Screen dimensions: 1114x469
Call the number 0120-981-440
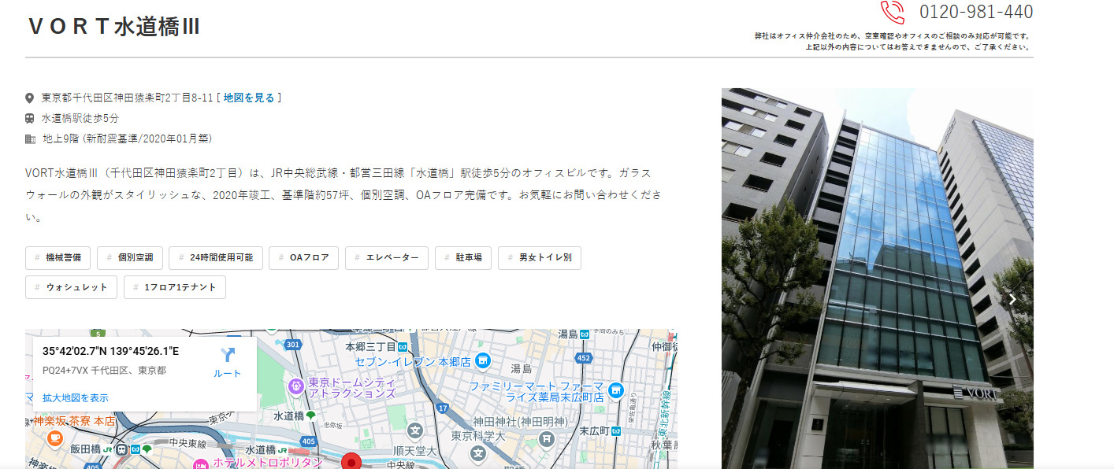tap(975, 13)
